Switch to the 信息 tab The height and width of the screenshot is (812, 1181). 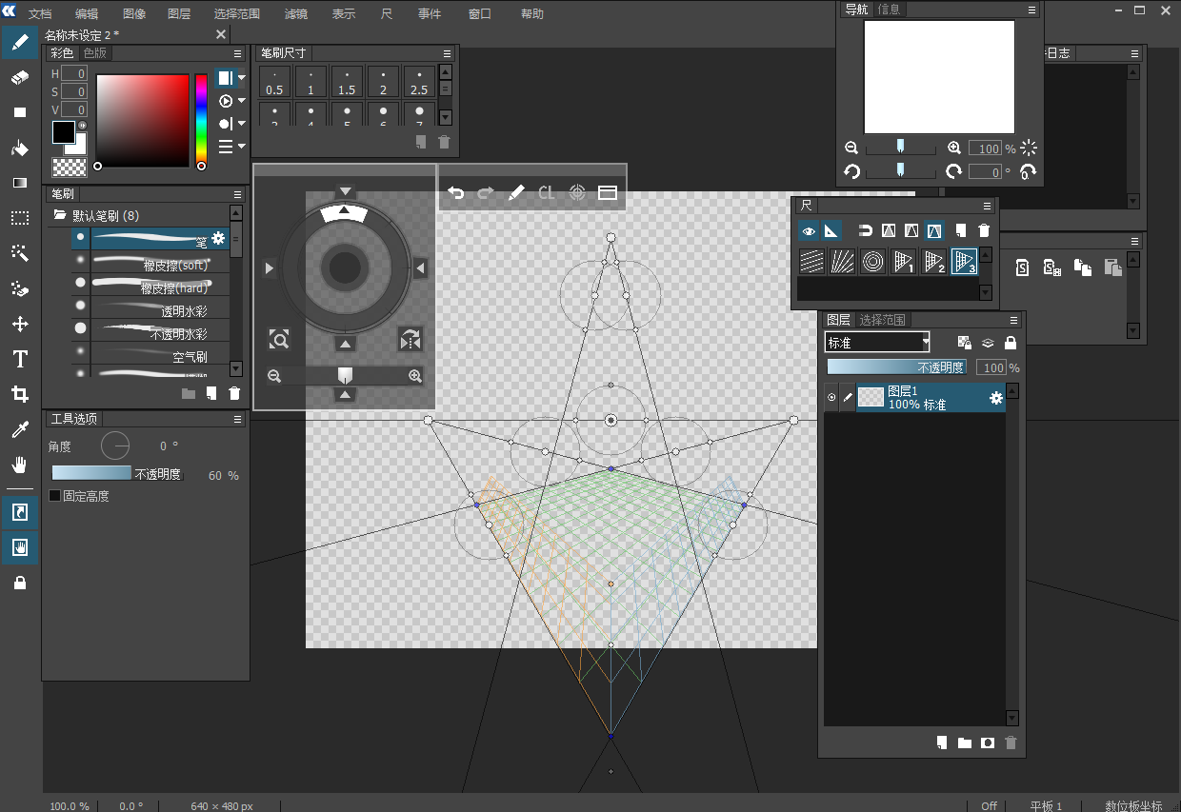pos(889,10)
